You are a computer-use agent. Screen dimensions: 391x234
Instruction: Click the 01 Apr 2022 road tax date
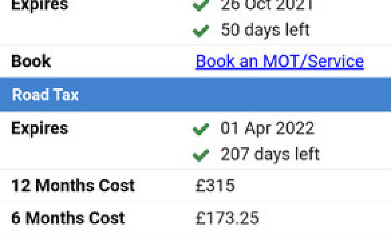(267, 129)
